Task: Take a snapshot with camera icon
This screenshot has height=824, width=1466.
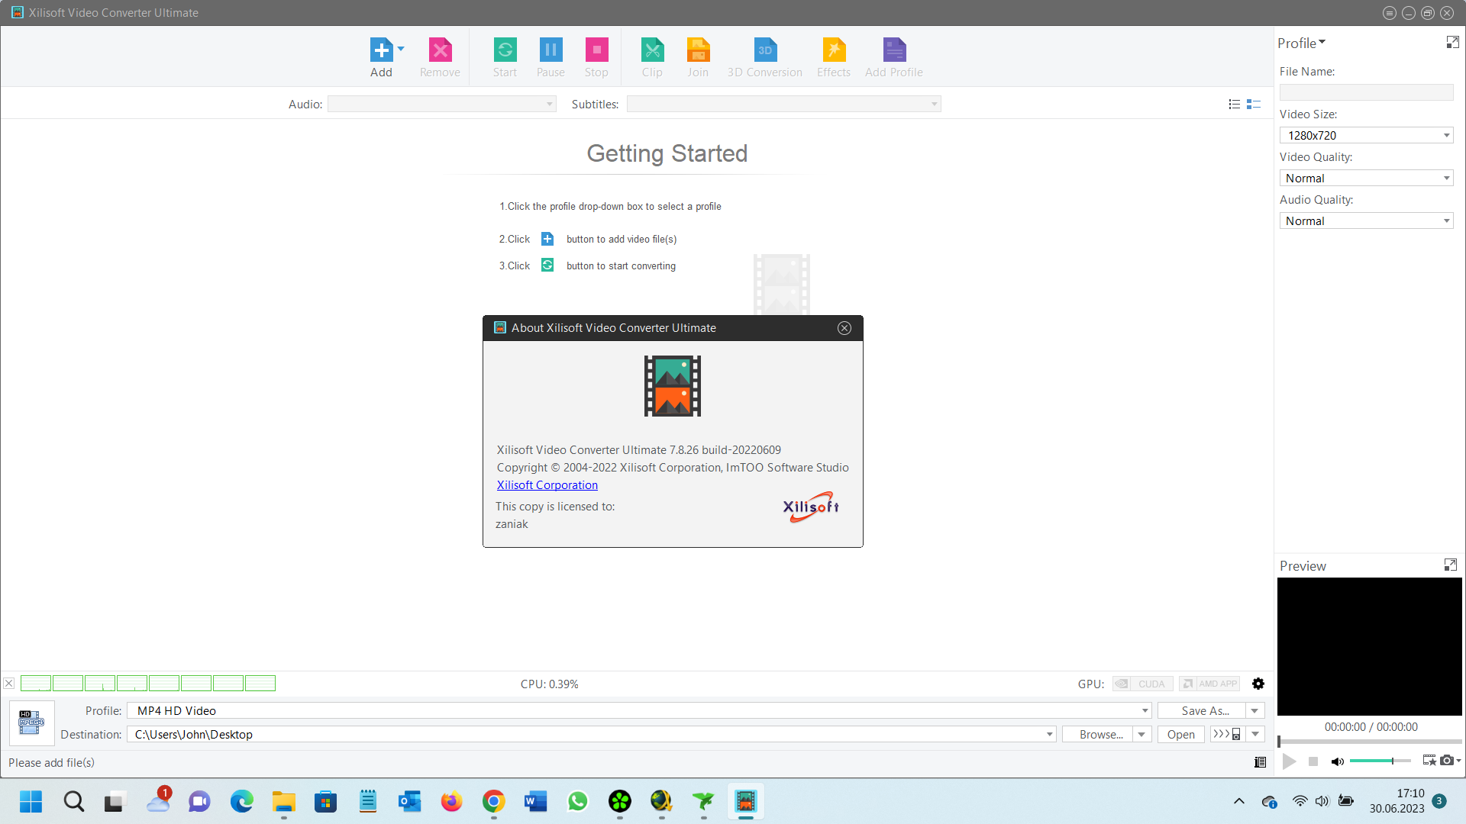Action: (1446, 760)
